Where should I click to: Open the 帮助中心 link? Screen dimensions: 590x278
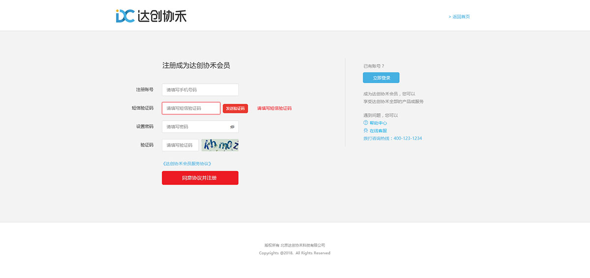coord(378,123)
